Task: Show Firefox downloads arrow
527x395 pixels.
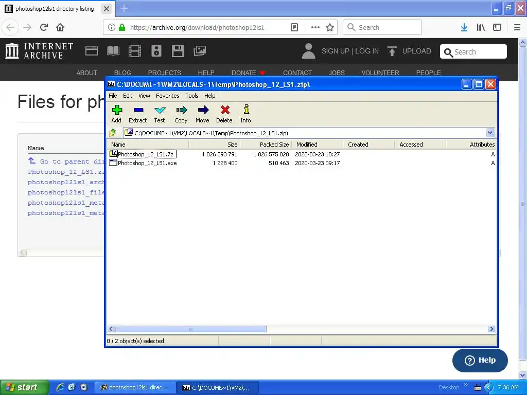Action: (x=464, y=27)
